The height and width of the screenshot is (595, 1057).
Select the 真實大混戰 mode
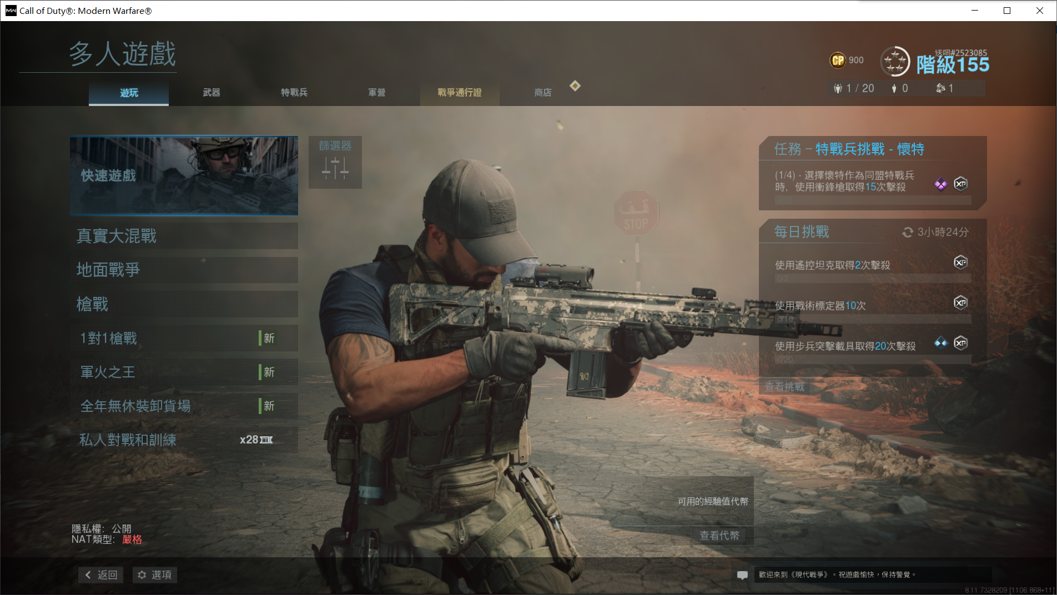tap(184, 236)
